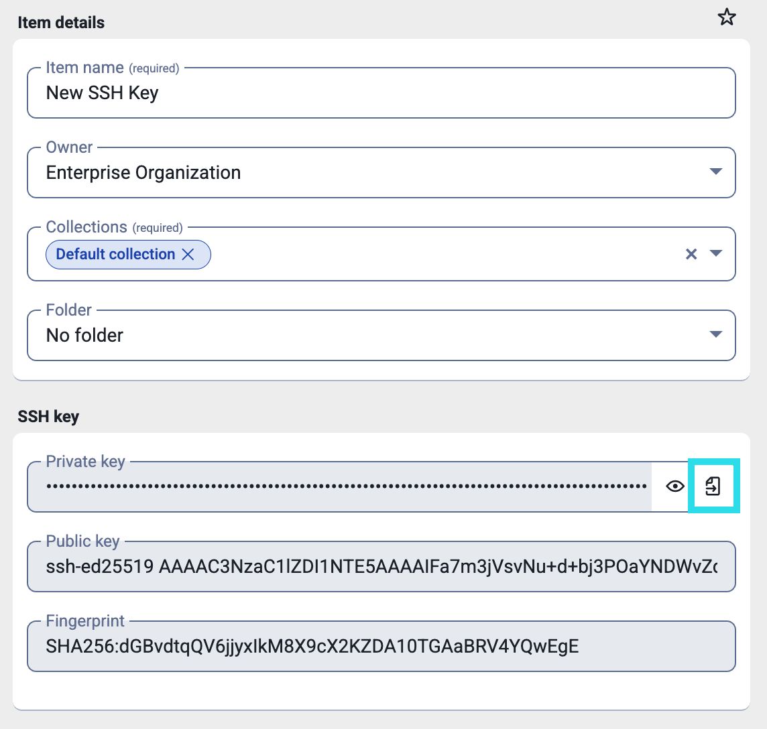Image resolution: width=767 pixels, height=729 pixels.
Task: Clear all selected collections
Action: click(691, 254)
